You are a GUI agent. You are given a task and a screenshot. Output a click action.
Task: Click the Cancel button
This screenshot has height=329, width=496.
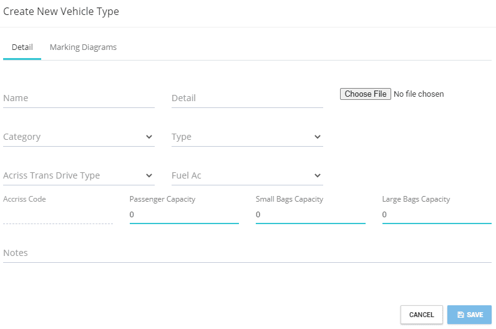(x=421, y=315)
